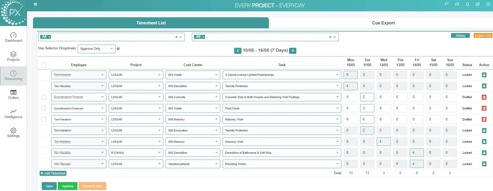Open the 008 Concrete cost center dropdown
493x191 pixels.
pos(193,97)
